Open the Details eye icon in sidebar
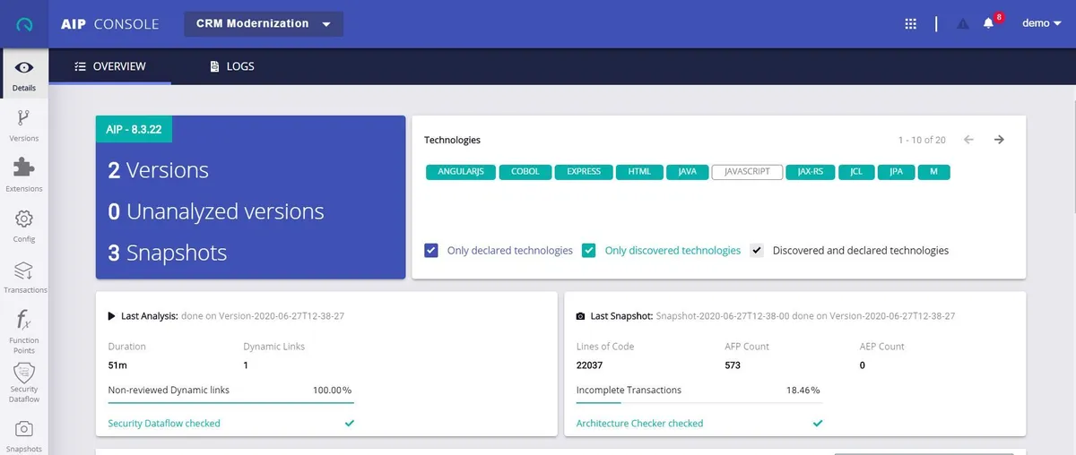 (24, 67)
